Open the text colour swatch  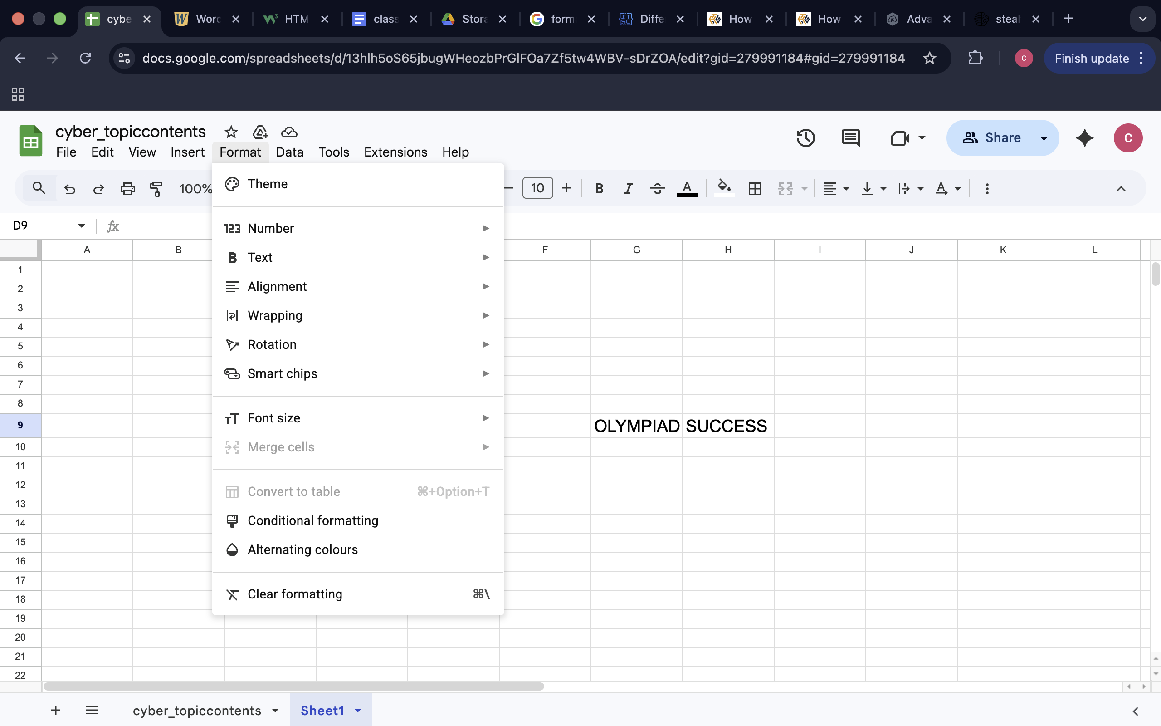pos(687,188)
